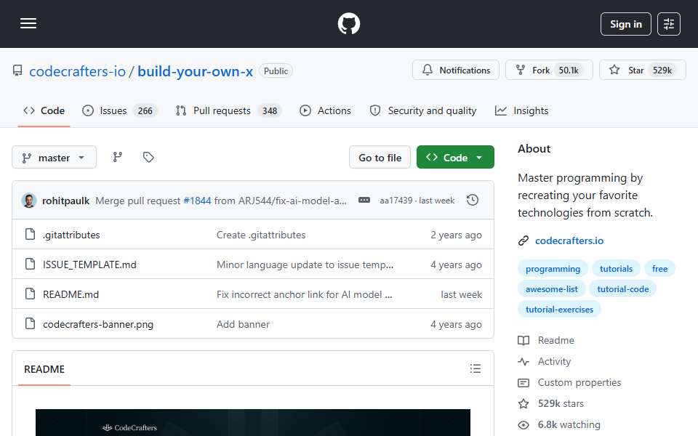Open the Actions tab
This screenshot has height=436, width=698.
[x=326, y=110]
